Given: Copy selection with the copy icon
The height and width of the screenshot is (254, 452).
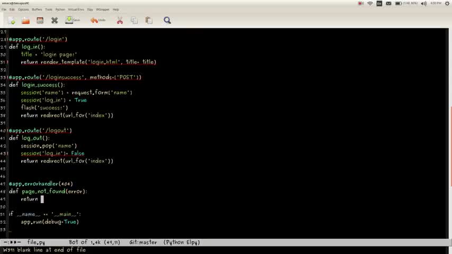Looking at the screenshot, I should [x=134, y=21].
